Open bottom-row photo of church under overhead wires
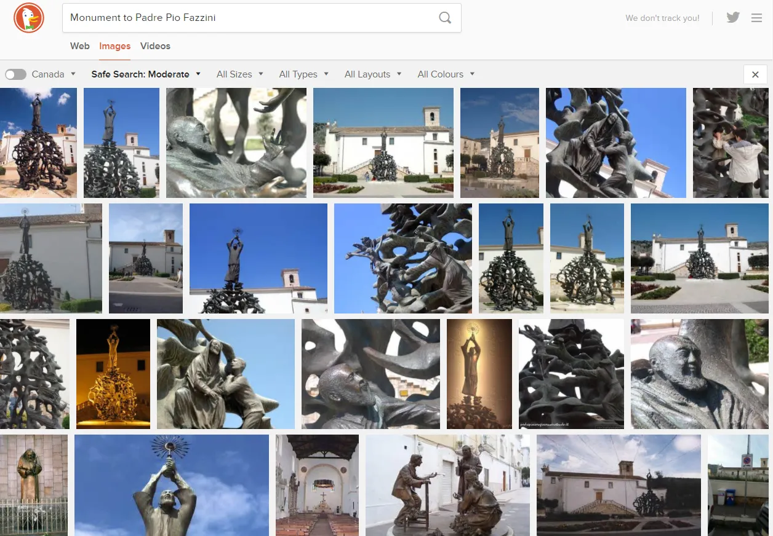773x536 pixels. click(619, 485)
